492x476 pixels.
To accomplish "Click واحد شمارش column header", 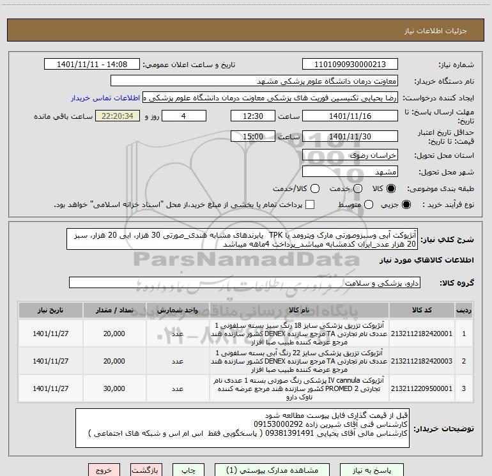I will click(x=178, y=311).
